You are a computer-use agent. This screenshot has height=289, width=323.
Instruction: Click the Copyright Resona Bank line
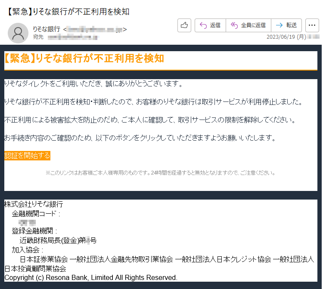(91, 277)
